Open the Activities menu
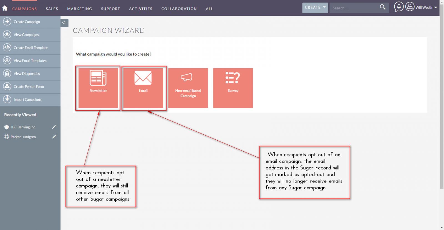Viewport: 444px width, 230px height. 141,9
